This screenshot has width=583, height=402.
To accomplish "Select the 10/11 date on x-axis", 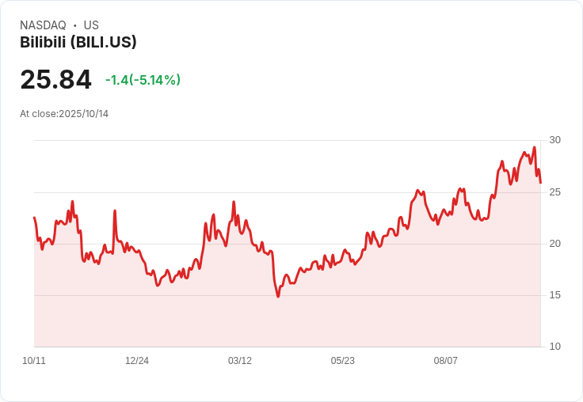I will pos(34,361).
